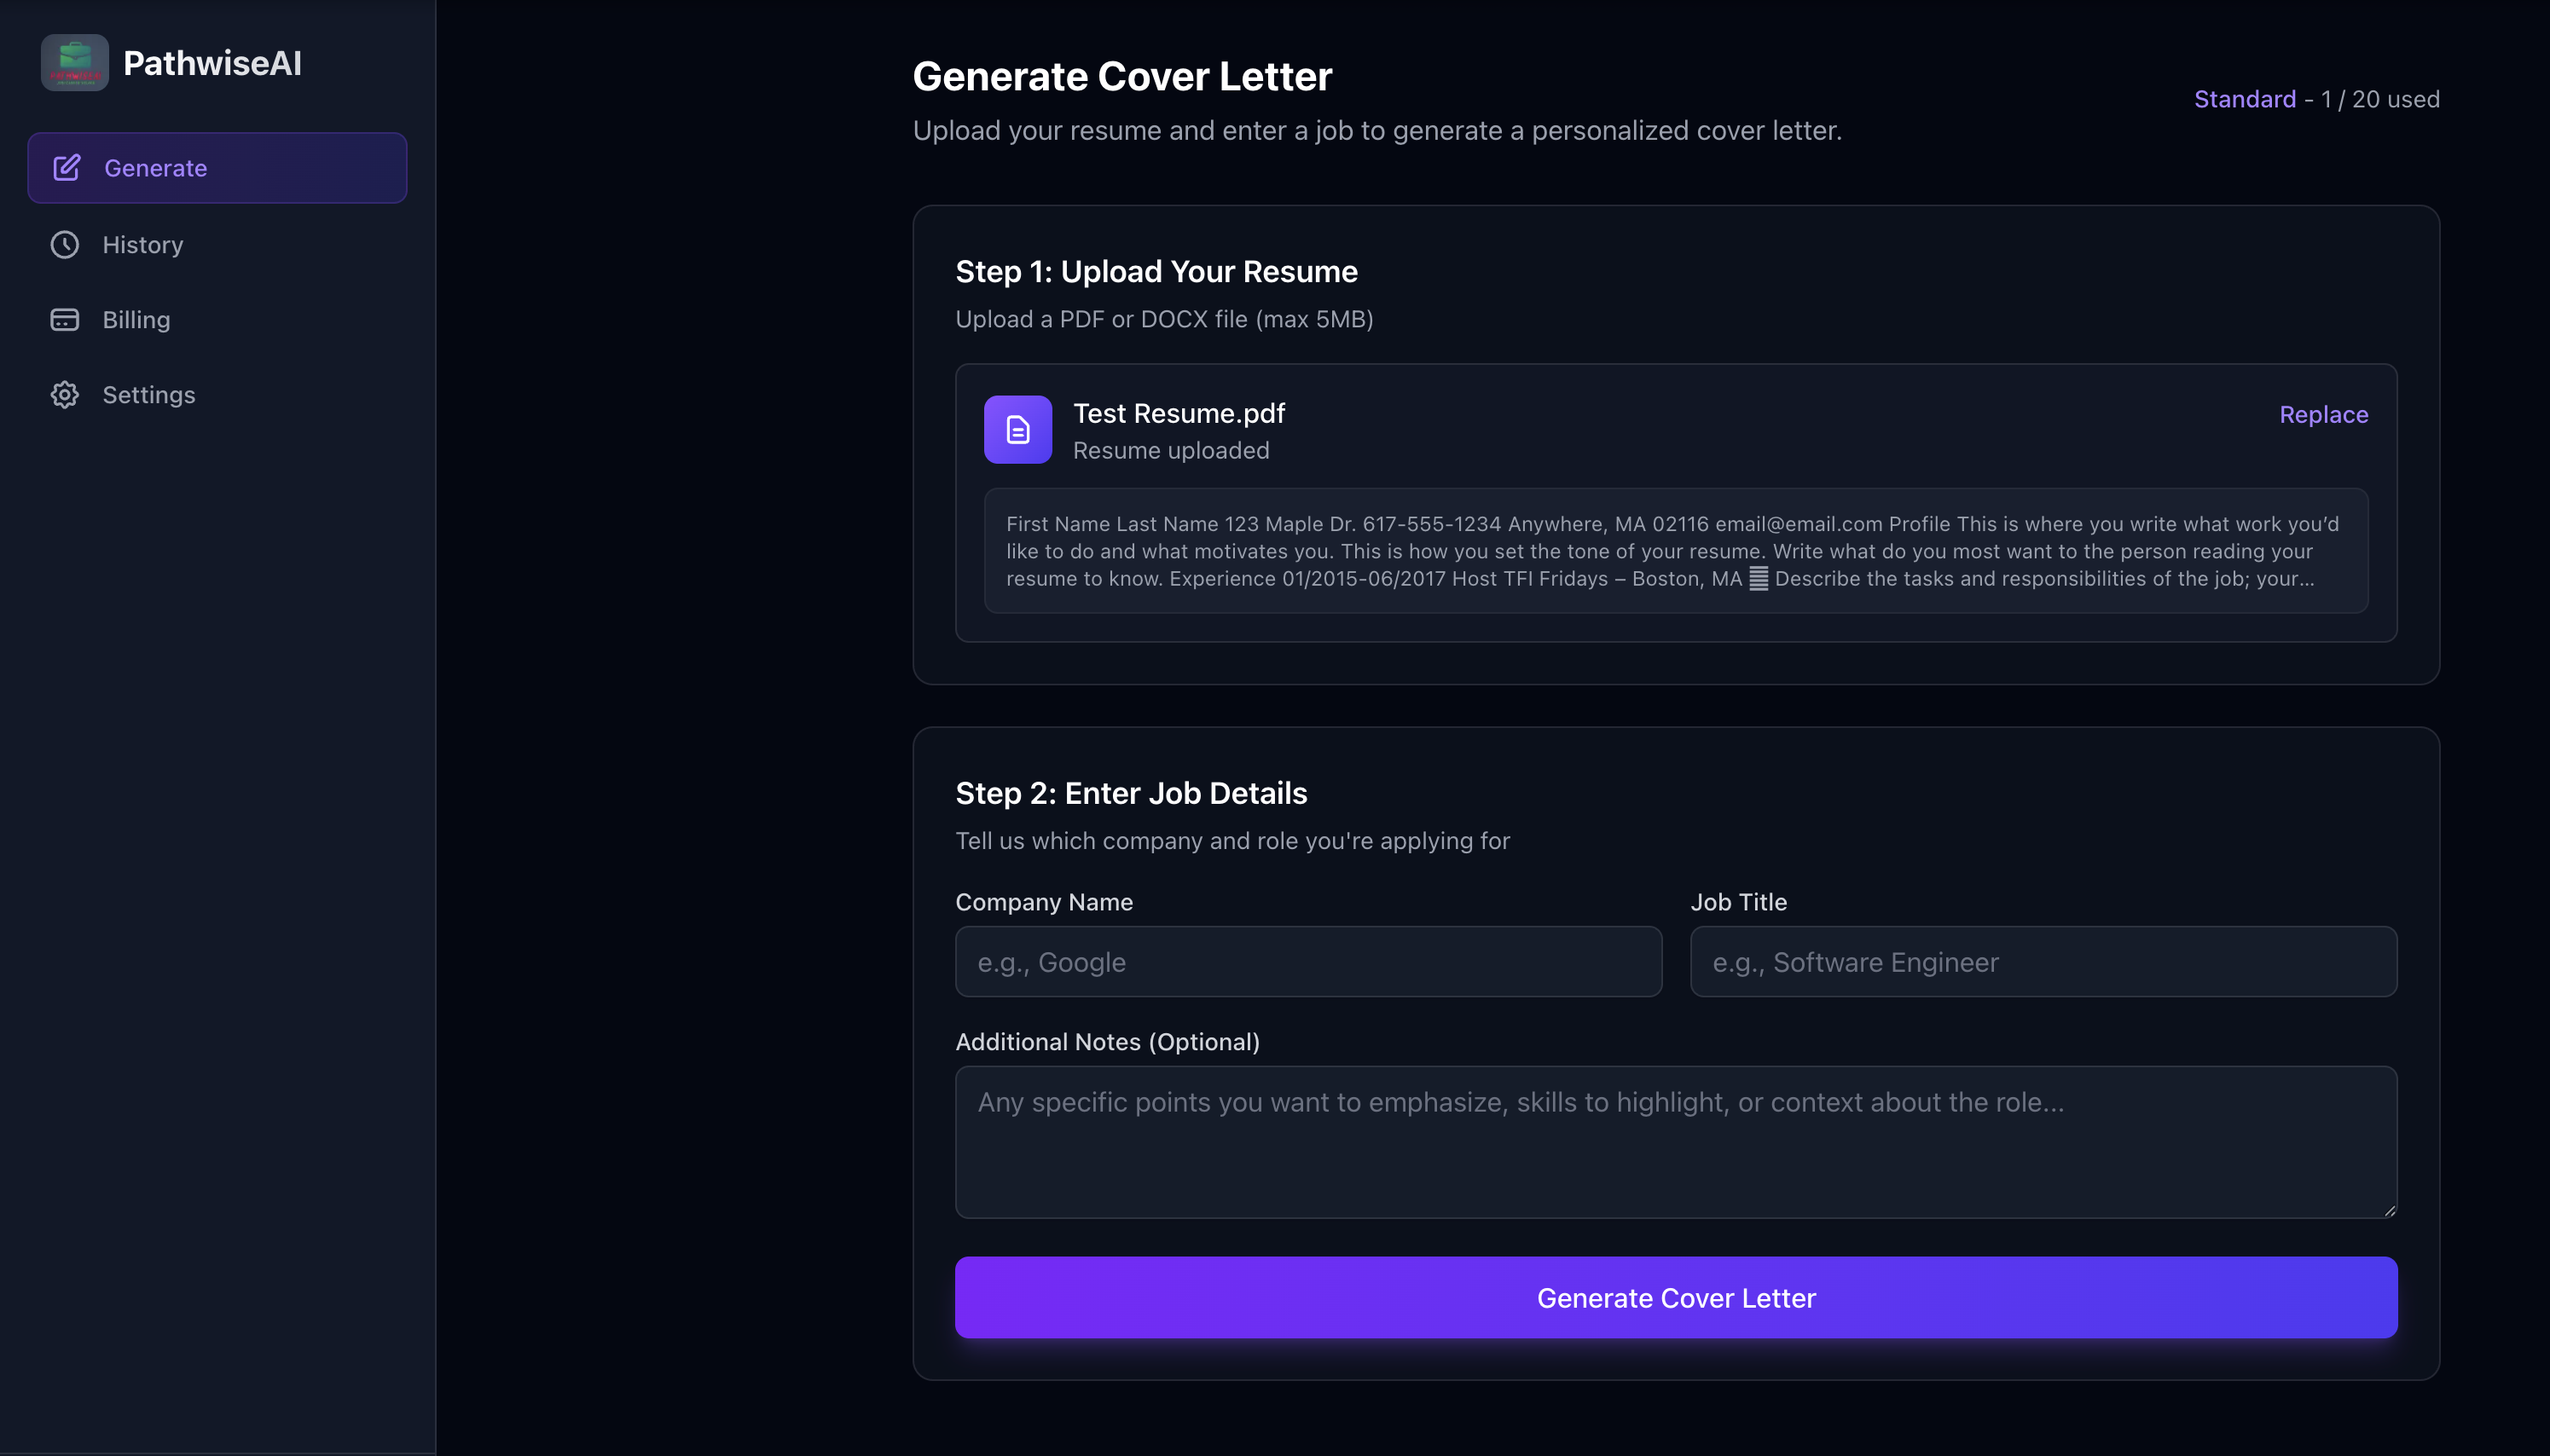Click the History clock icon
The width and height of the screenshot is (2550, 1456).
(64, 244)
